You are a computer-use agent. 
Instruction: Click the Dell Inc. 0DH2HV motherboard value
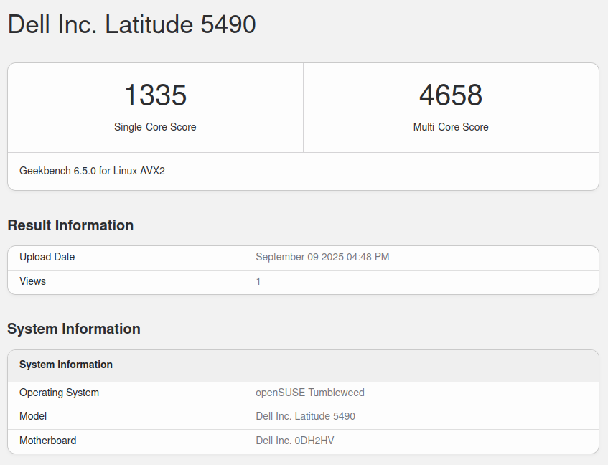294,441
